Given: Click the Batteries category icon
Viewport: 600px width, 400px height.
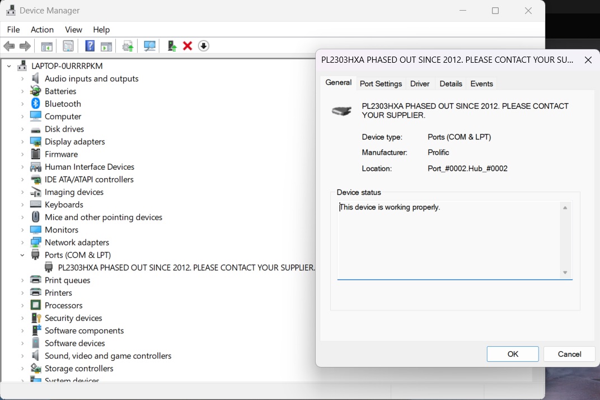Looking at the screenshot, I should pyautogui.click(x=36, y=91).
